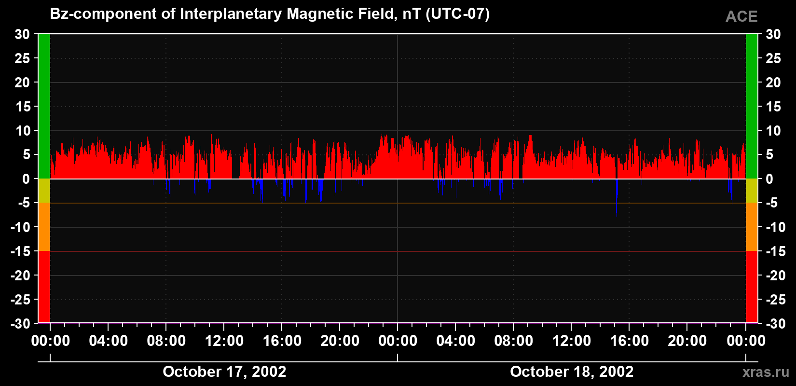Click the '10' label on the left axis
The width and height of the screenshot is (796, 386).
click(x=22, y=131)
